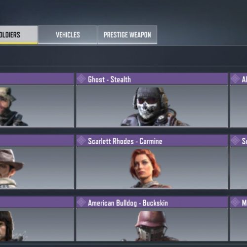The width and height of the screenshot is (247, 247).
Task: Click diamond icon on middle right partial card
Action: tap(235, 140)
